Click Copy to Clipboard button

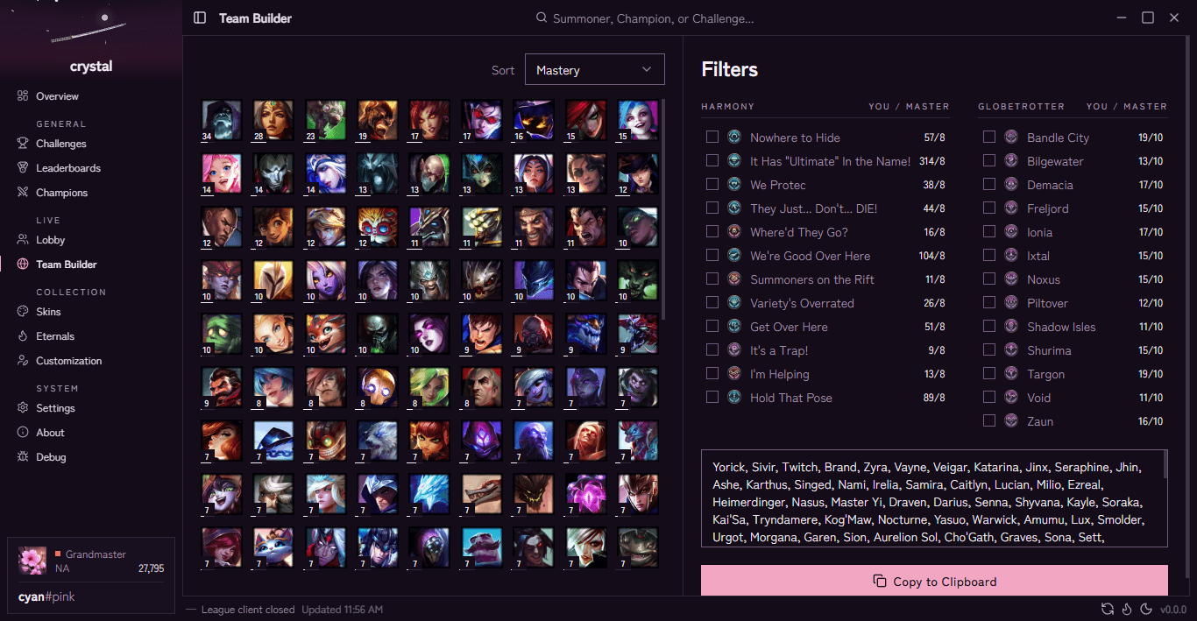[x=934, y=582]
